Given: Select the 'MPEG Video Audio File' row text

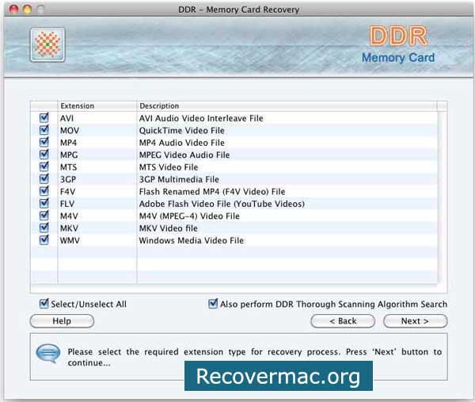Looking at the screenshot, I should point(184,155).
